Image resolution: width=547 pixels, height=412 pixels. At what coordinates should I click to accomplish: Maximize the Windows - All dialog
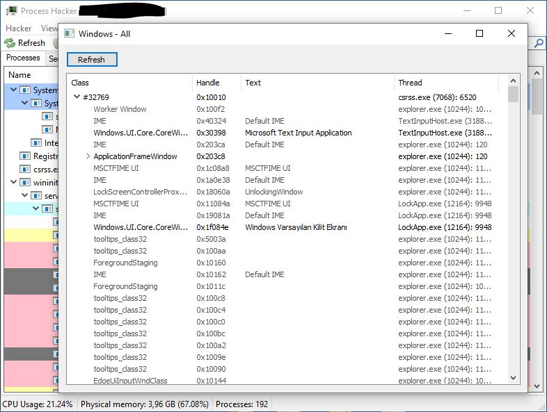coord(479,33)
